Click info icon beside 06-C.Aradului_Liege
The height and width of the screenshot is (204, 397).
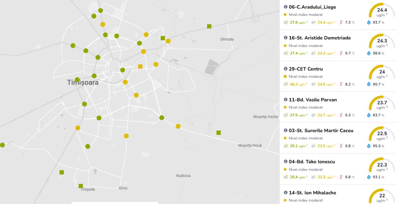(x=286, y=7)
